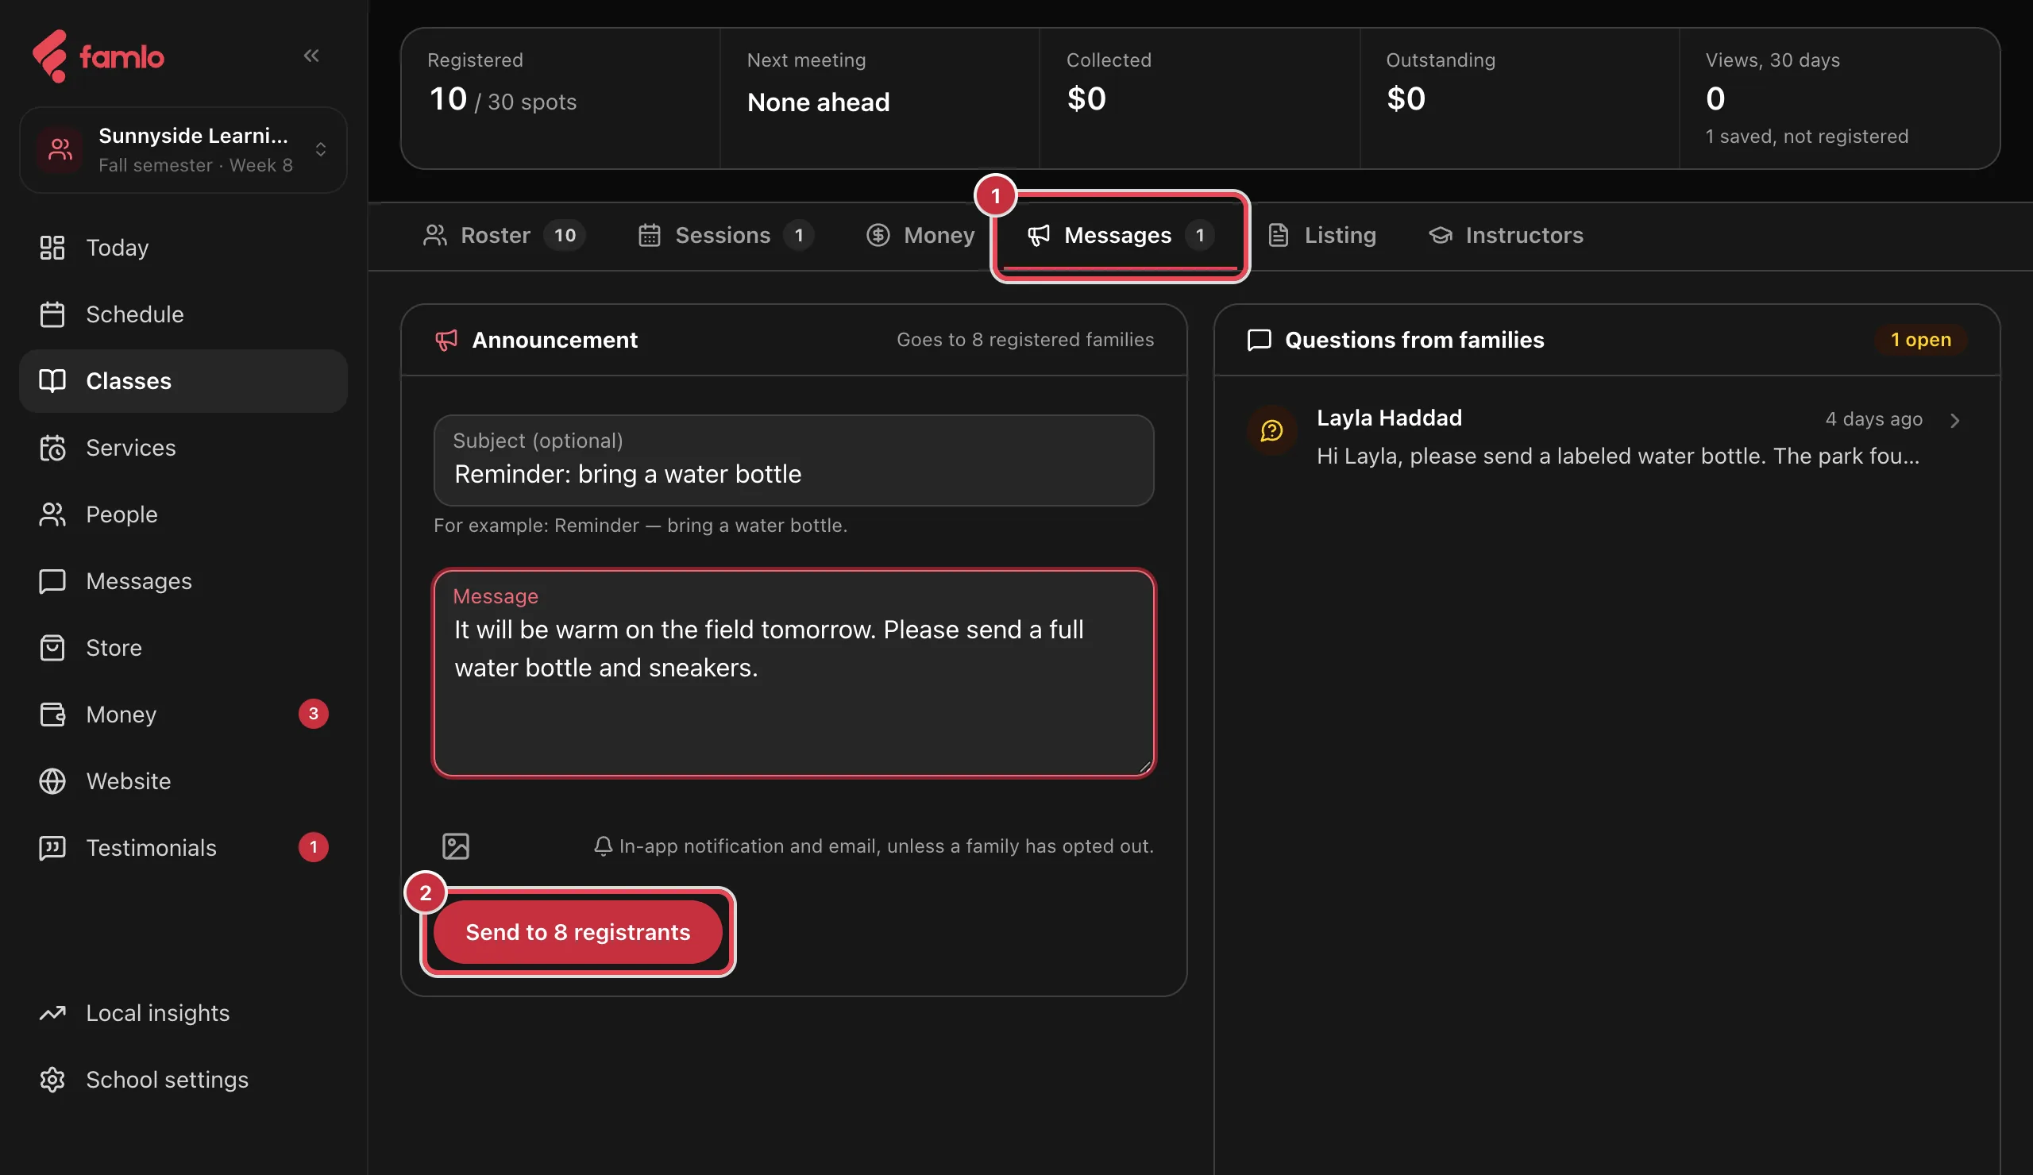Switch to the Instructors tab
The width and height of the screenshot is (2033, 1175).
coord(1506,236)
